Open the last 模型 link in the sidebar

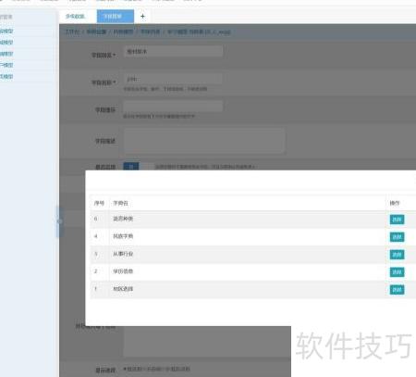6,77
